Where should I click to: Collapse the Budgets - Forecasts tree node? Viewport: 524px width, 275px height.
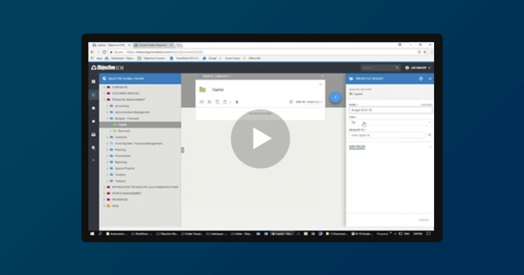click(x=107, y=118)
